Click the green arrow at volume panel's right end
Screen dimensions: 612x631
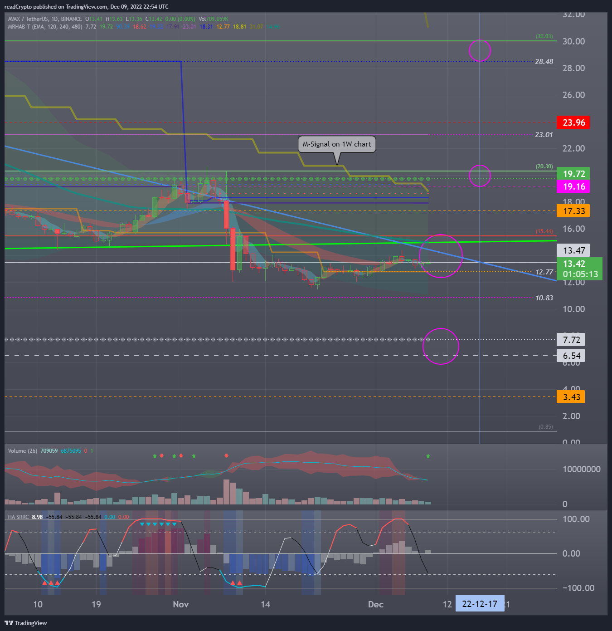428,456
